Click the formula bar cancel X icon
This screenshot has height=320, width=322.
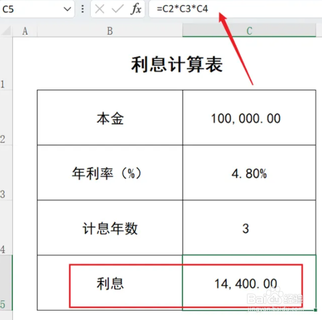coord(100,9)
